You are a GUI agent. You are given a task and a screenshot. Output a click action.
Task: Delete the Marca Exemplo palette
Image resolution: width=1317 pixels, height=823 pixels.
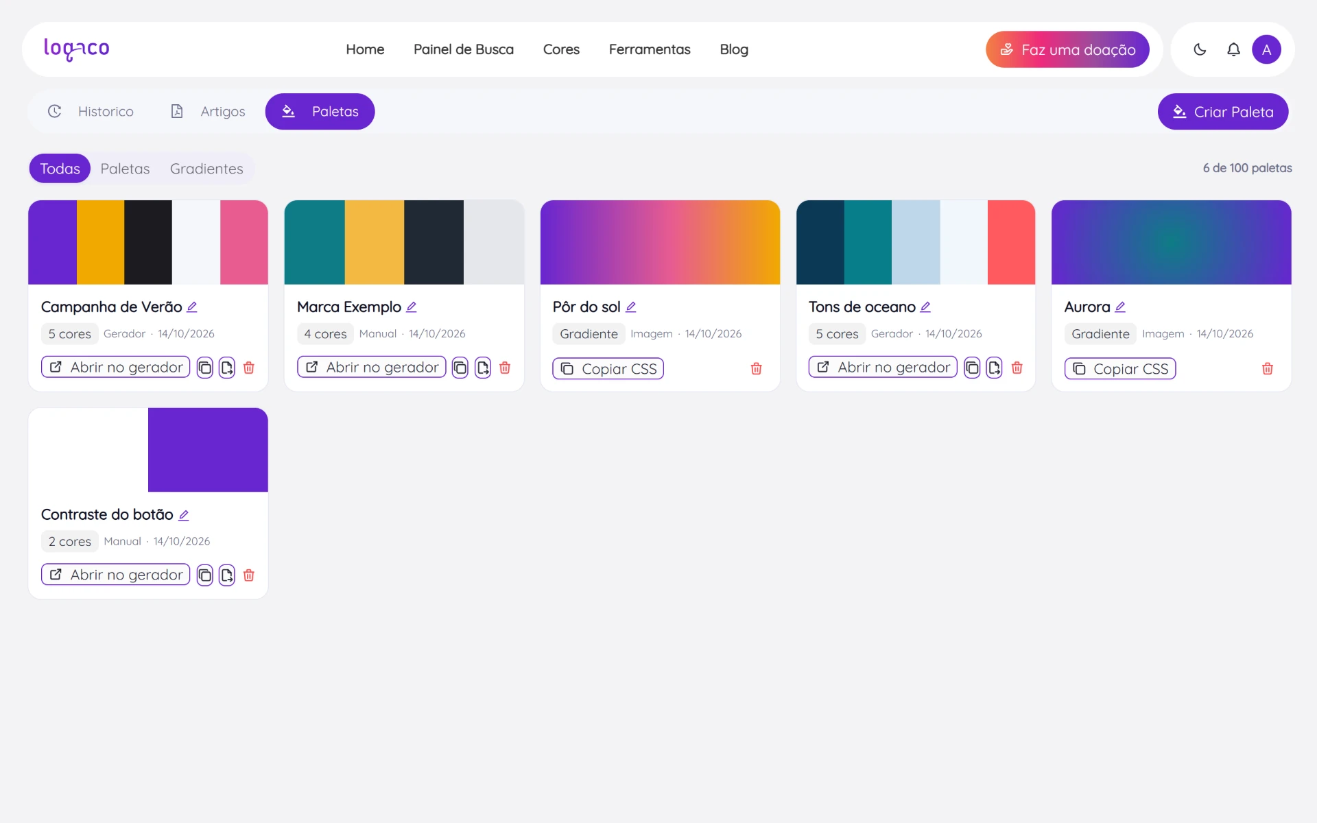[505, 368]
